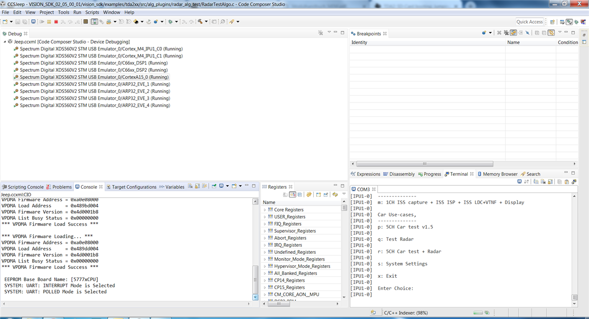Viewport: 589px width, 319px height.
Task: Click Collapse All icon in Breakpoints view
Action: (x=544, y=33)
